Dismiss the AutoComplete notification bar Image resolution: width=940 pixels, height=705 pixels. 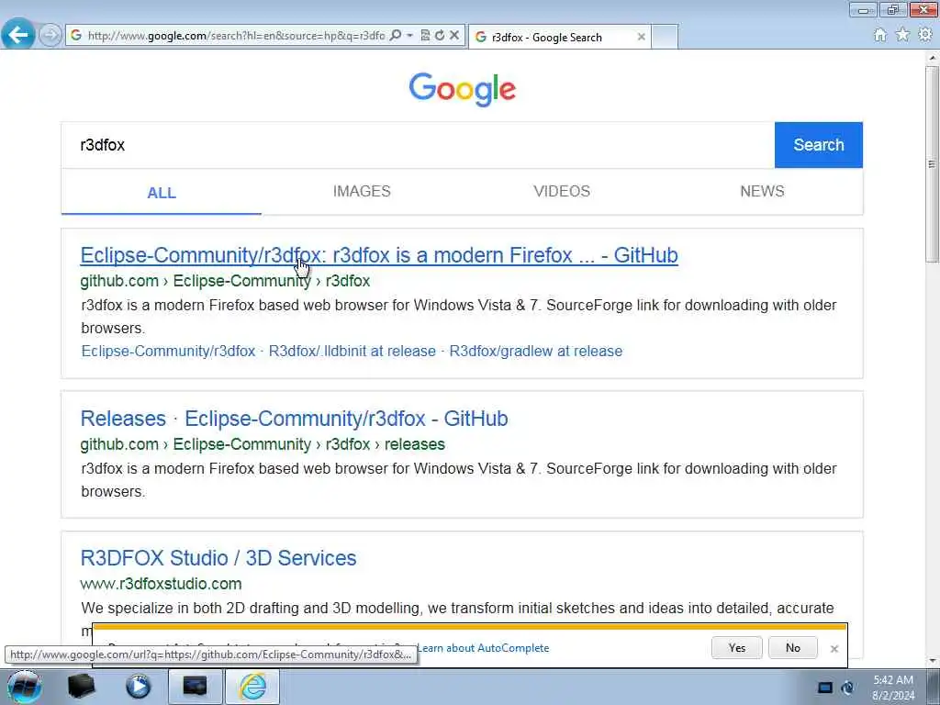click(x=834, y=649)
